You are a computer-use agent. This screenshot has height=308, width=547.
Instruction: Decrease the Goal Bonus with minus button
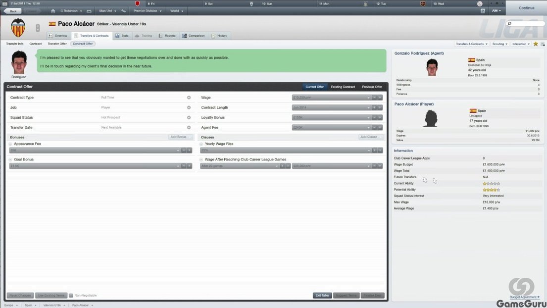(x=184, y=166)
